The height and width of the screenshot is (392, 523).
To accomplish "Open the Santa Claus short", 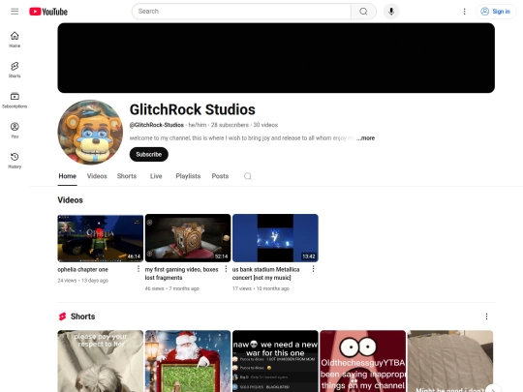I will pos(188,361).
